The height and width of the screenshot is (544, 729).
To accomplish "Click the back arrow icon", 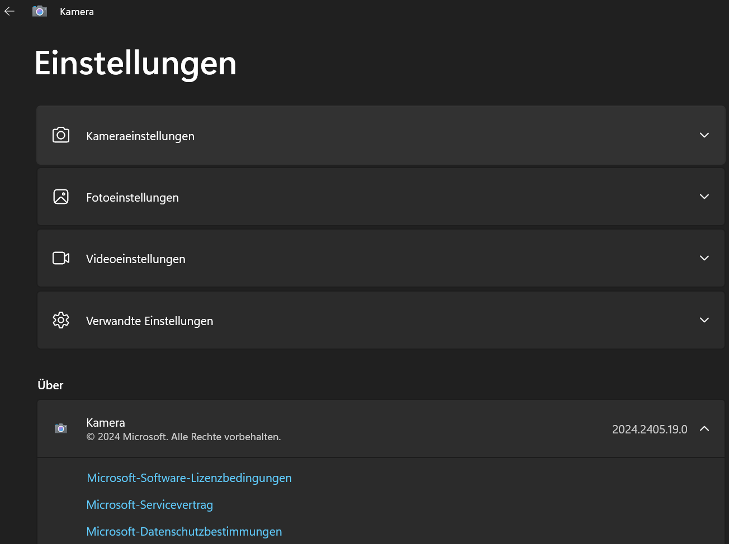I will click(x=10, y=11).
